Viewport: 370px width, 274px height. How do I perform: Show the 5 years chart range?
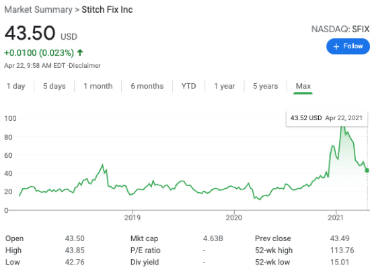click(266, 86)
